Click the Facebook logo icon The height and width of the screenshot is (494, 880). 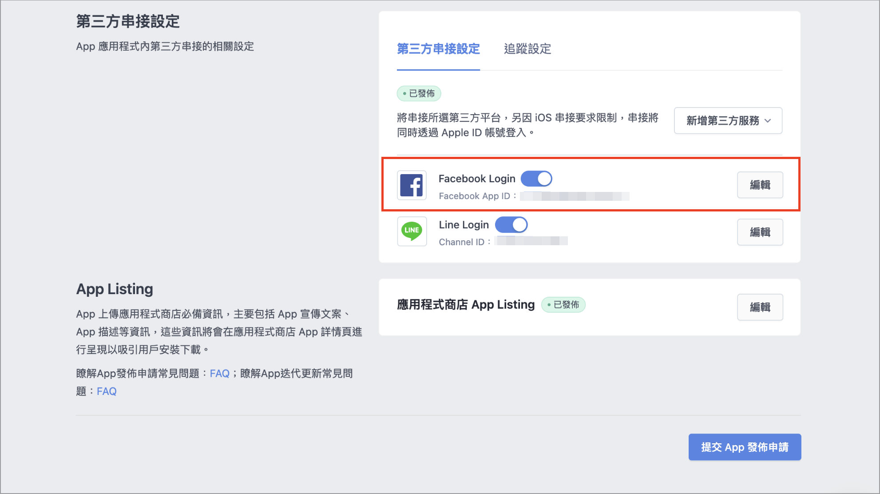click(x=412, y=185)
